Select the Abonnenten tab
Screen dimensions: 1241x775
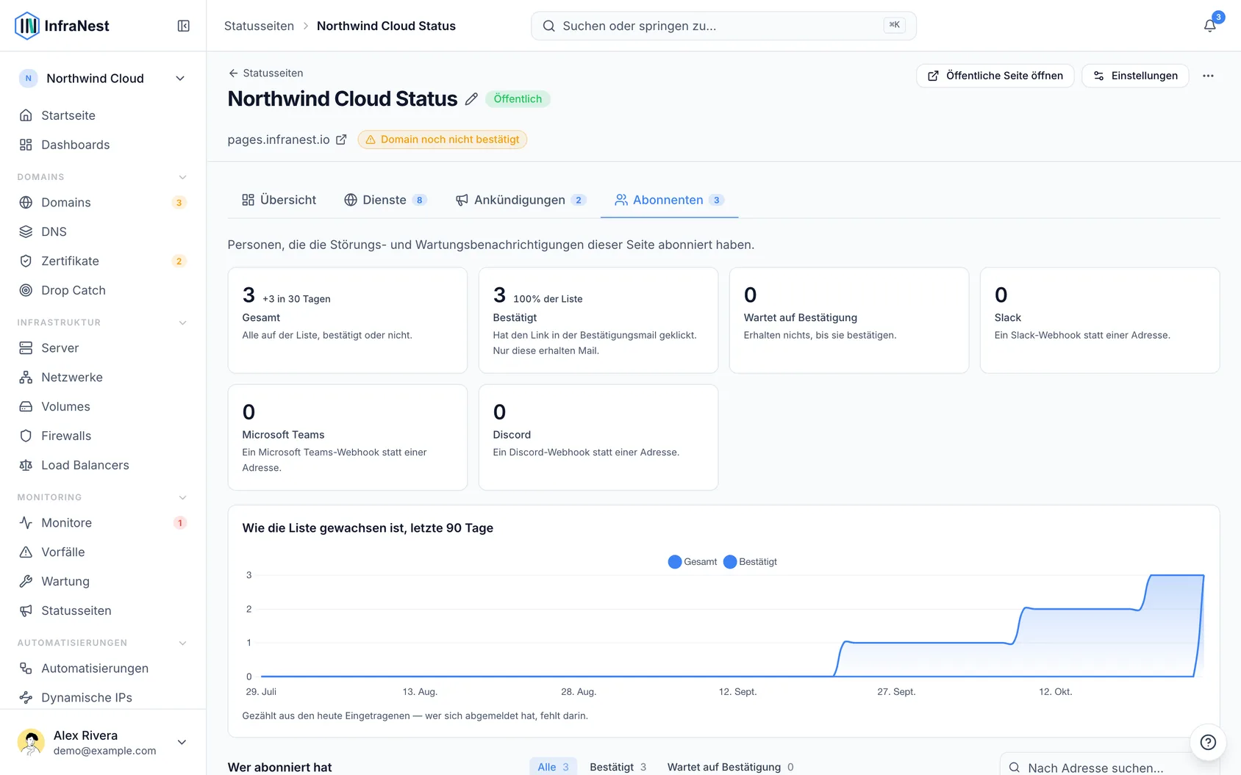pos(669,200)
